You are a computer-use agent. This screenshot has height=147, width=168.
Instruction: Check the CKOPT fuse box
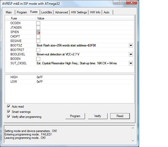[x=38, y=37]
